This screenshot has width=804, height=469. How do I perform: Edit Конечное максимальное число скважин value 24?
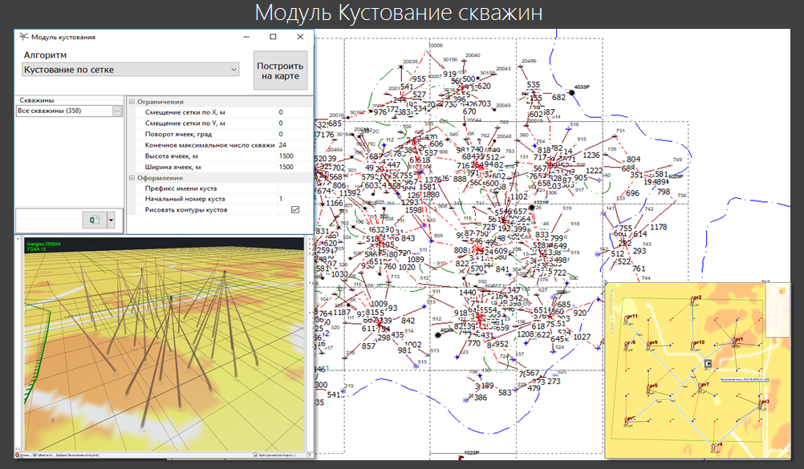[294, 145]
